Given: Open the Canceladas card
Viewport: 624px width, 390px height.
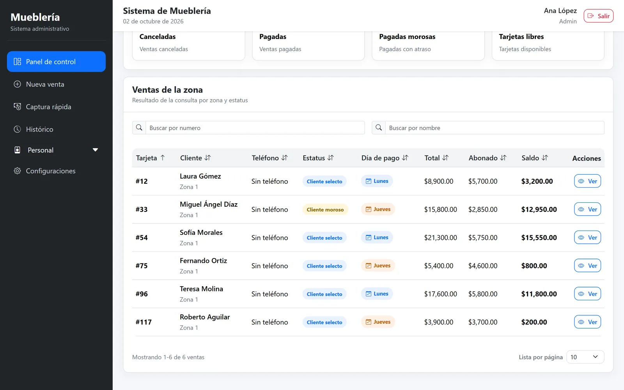Looking at the screenshot, I should click(188, 46).
